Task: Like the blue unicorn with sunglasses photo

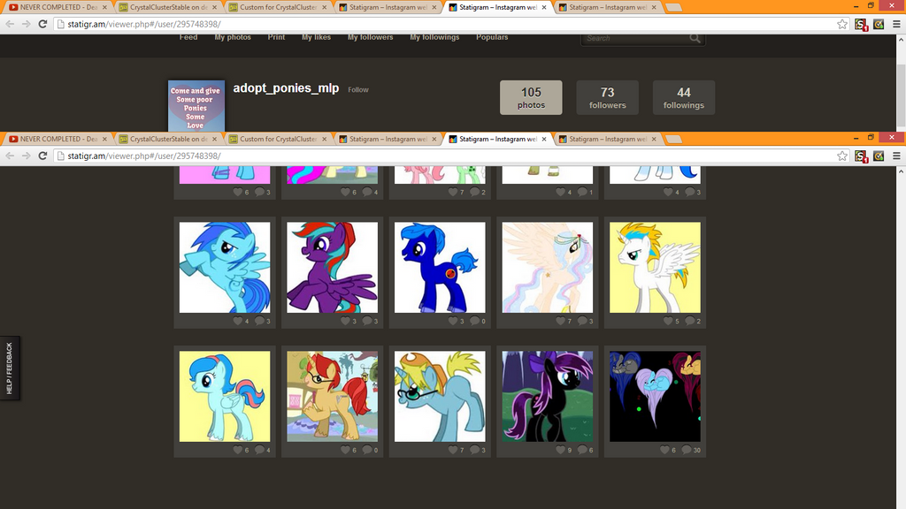Action: tap(453, 450)
